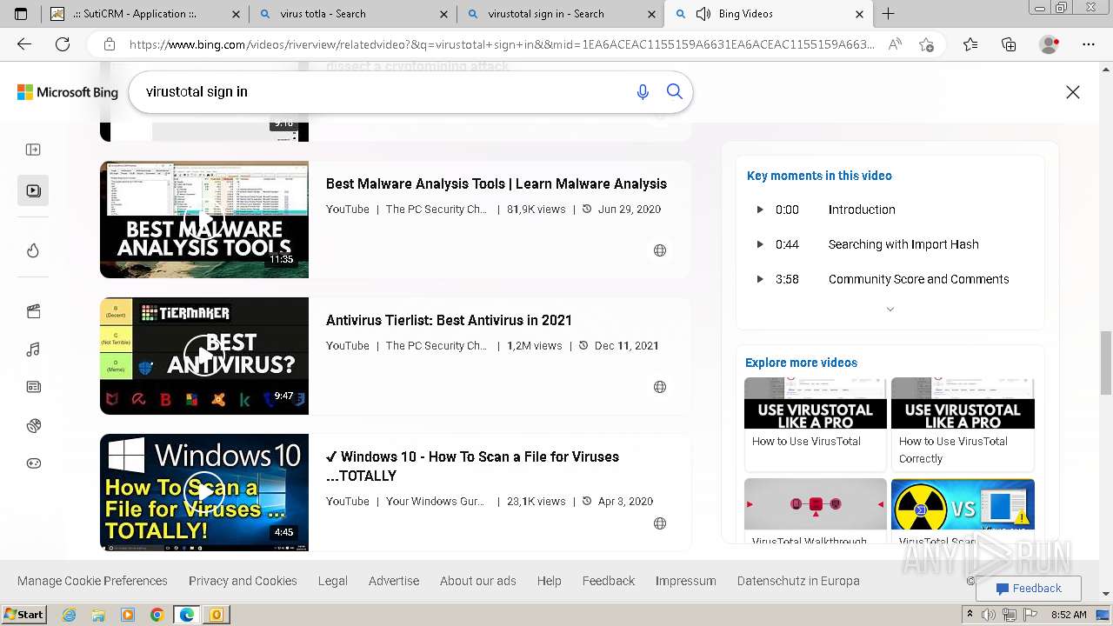
Task: Open About our ads footer link
Action: [x=478, y=581]
